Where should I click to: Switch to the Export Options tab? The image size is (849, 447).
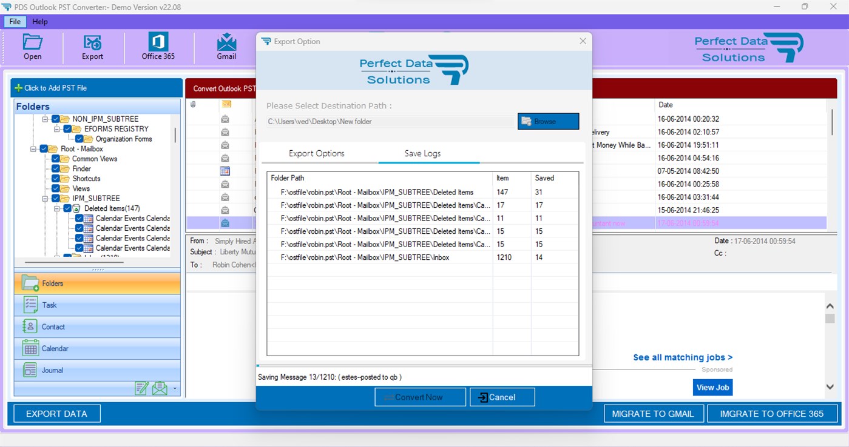[x=316, y=153]
